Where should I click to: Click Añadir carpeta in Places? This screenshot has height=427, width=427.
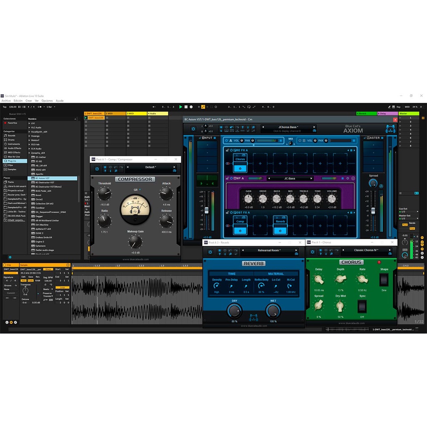14,220
